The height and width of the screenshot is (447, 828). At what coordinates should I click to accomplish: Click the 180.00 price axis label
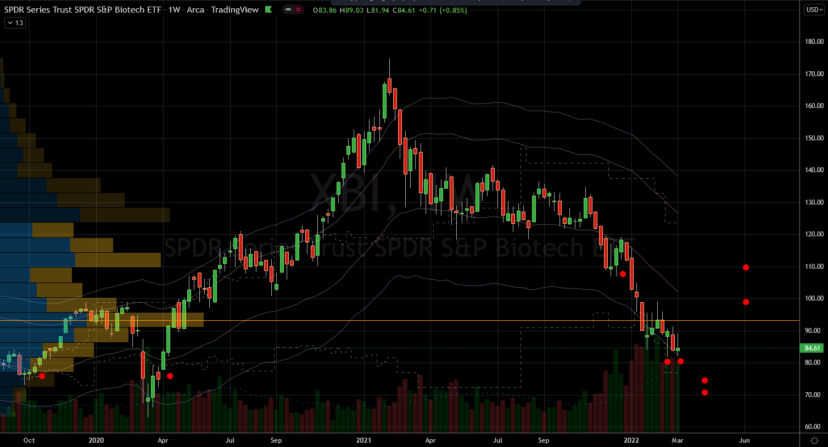(x=814, y=42)
